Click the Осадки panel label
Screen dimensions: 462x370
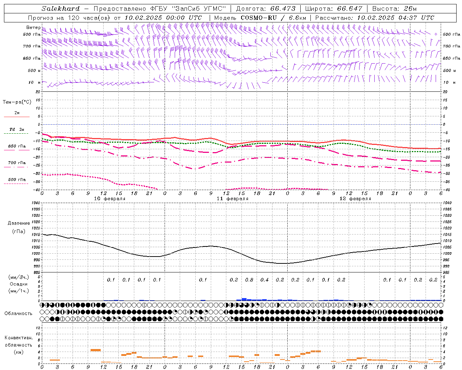tap(19, 284)
